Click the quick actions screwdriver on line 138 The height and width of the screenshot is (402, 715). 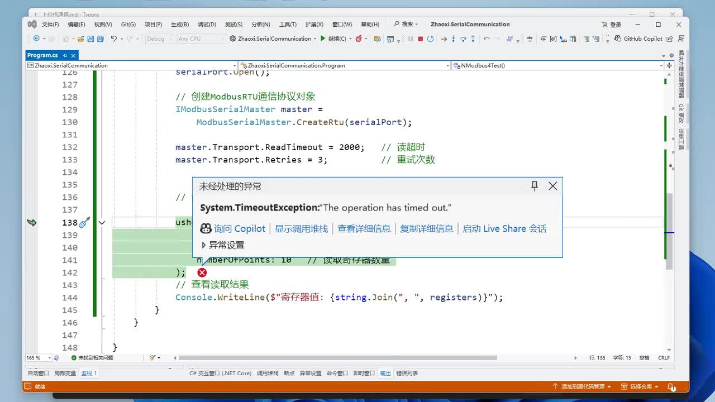[84, 223]
